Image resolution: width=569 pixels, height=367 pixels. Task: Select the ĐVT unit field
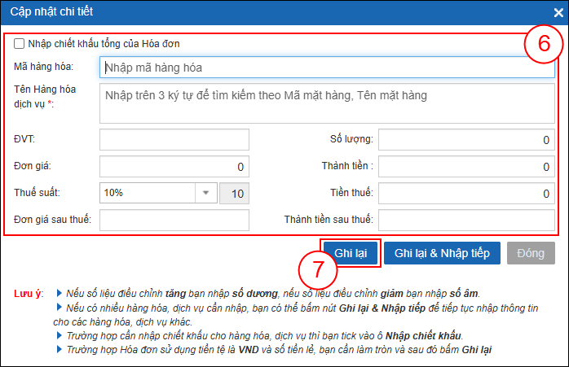174,139
